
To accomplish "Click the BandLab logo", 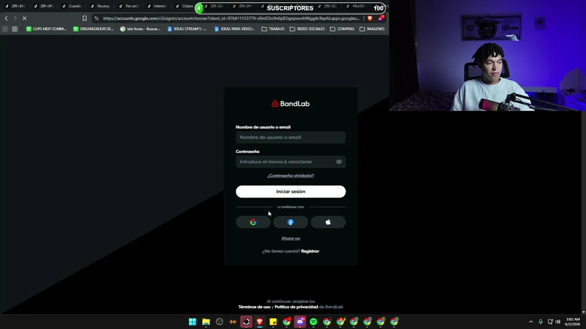I will tap(291, 104).
